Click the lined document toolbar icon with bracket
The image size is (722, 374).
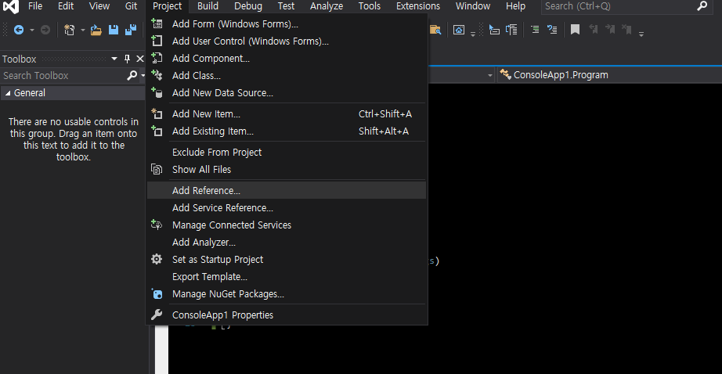coord(511,30)
